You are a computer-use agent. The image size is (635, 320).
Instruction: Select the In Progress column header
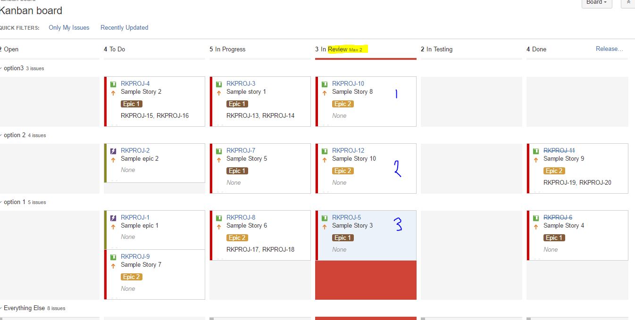click(228, 49)
